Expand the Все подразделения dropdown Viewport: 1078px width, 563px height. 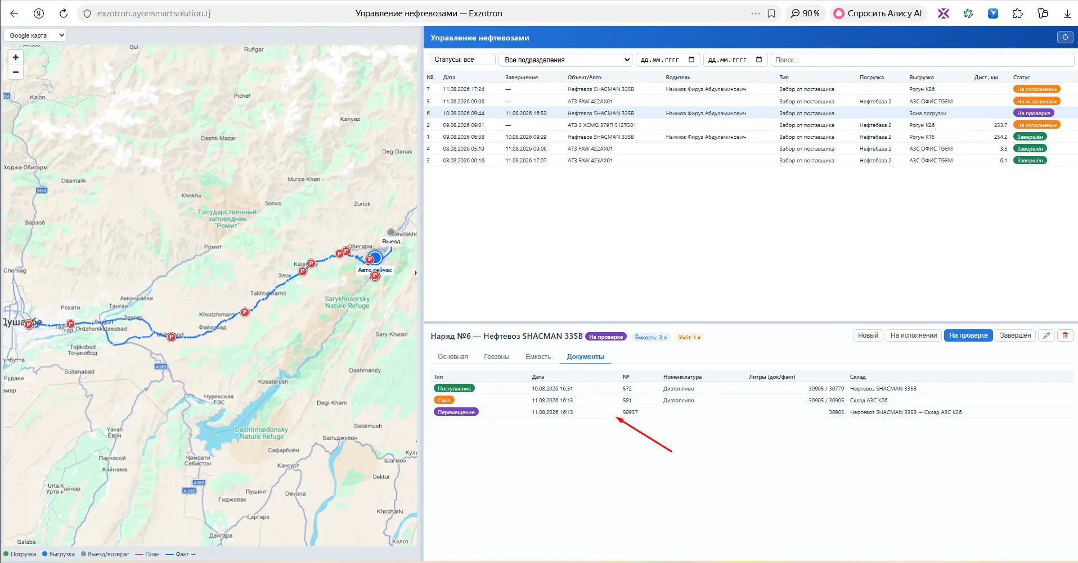pos(566,60)
